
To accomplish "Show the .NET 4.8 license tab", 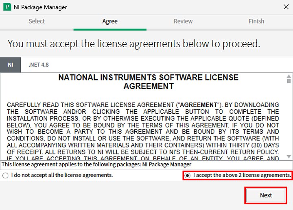I will [x=39, y=65].
